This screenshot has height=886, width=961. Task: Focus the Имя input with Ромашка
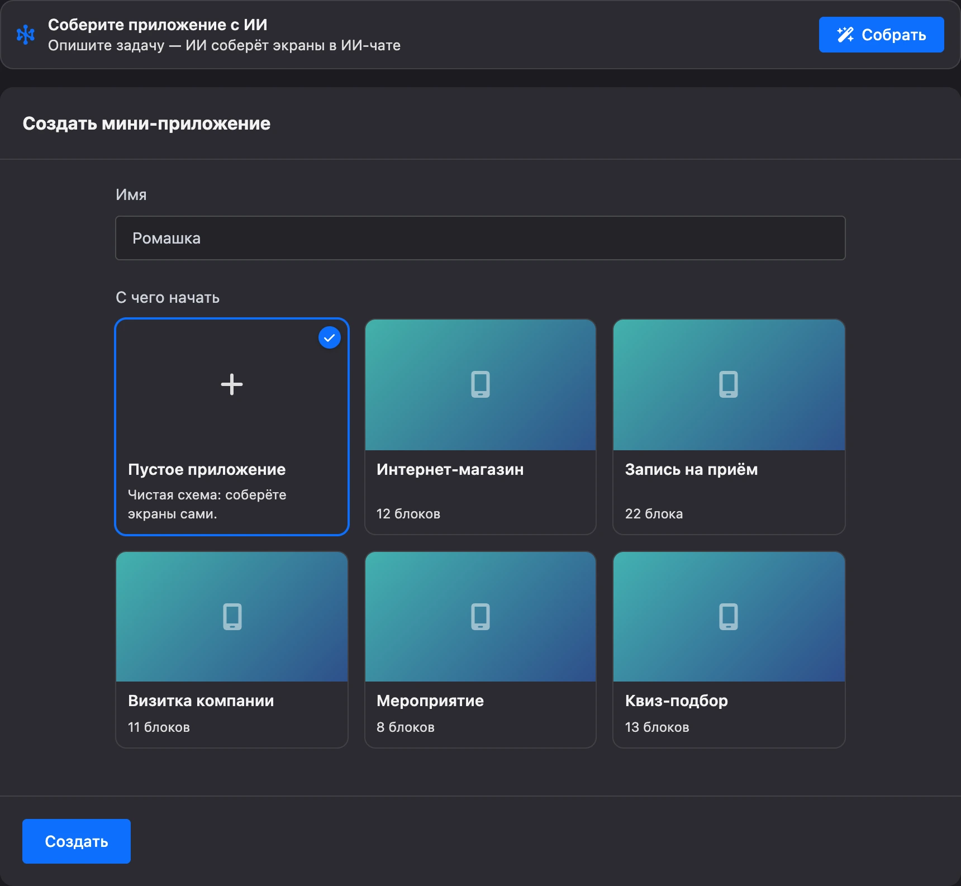(x=480, y=238)
